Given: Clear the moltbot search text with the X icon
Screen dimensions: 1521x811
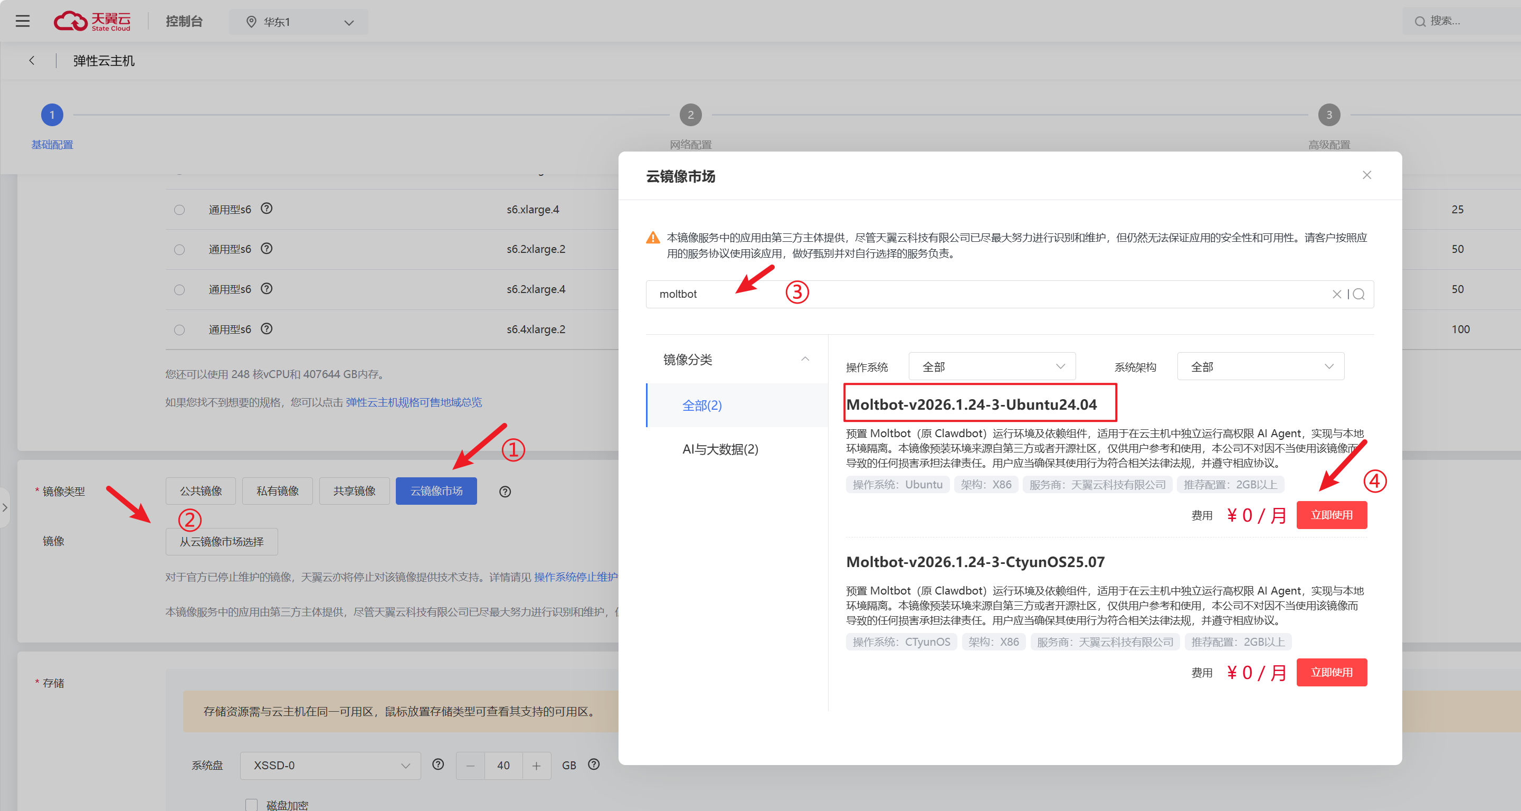Looking at the screenshot, I should click(1336, 294).
